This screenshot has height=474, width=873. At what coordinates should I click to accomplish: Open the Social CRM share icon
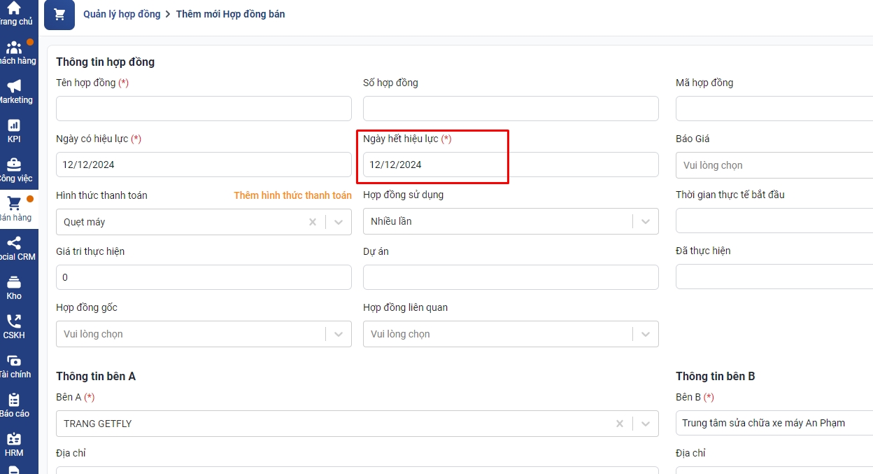point(14,244)
